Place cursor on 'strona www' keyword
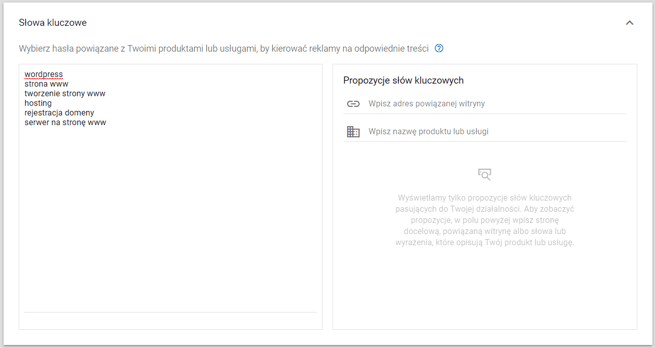This screenshot has width=655, height=348. 46,84
